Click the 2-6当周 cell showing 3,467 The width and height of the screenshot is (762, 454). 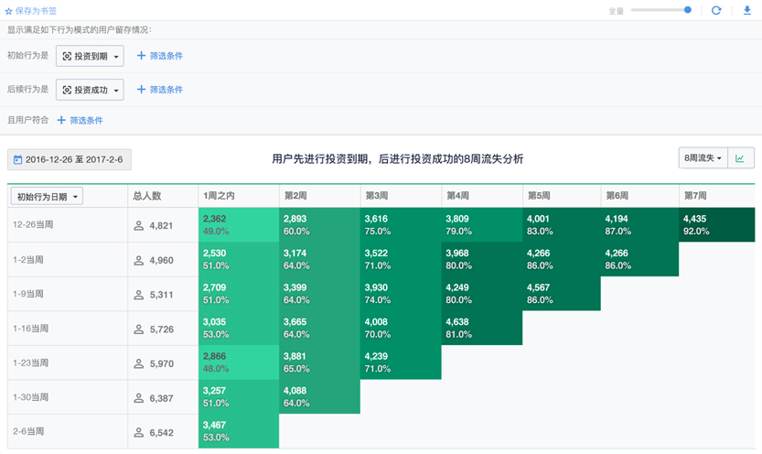(x=238, y=432)
